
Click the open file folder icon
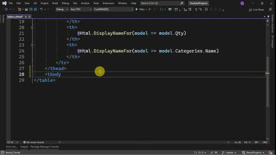point(26,9)
